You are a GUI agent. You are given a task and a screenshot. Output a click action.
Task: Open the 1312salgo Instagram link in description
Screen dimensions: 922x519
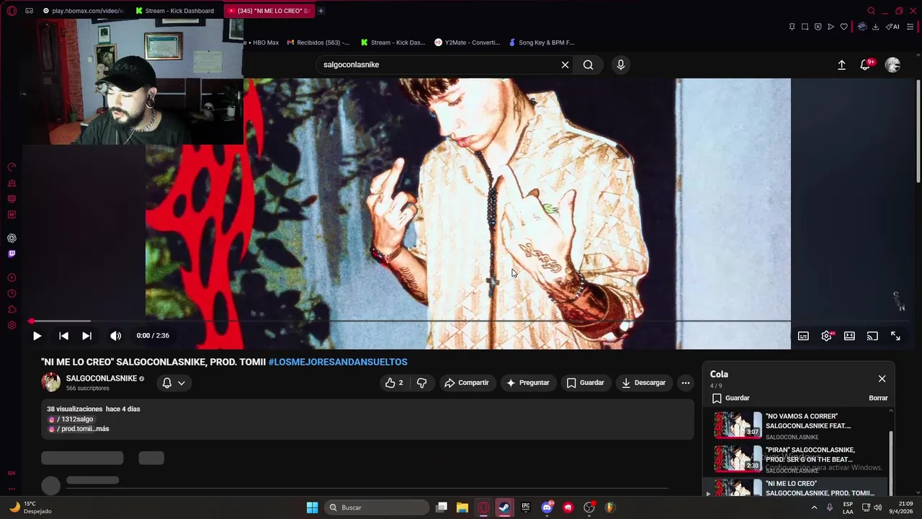pos(71,419)
